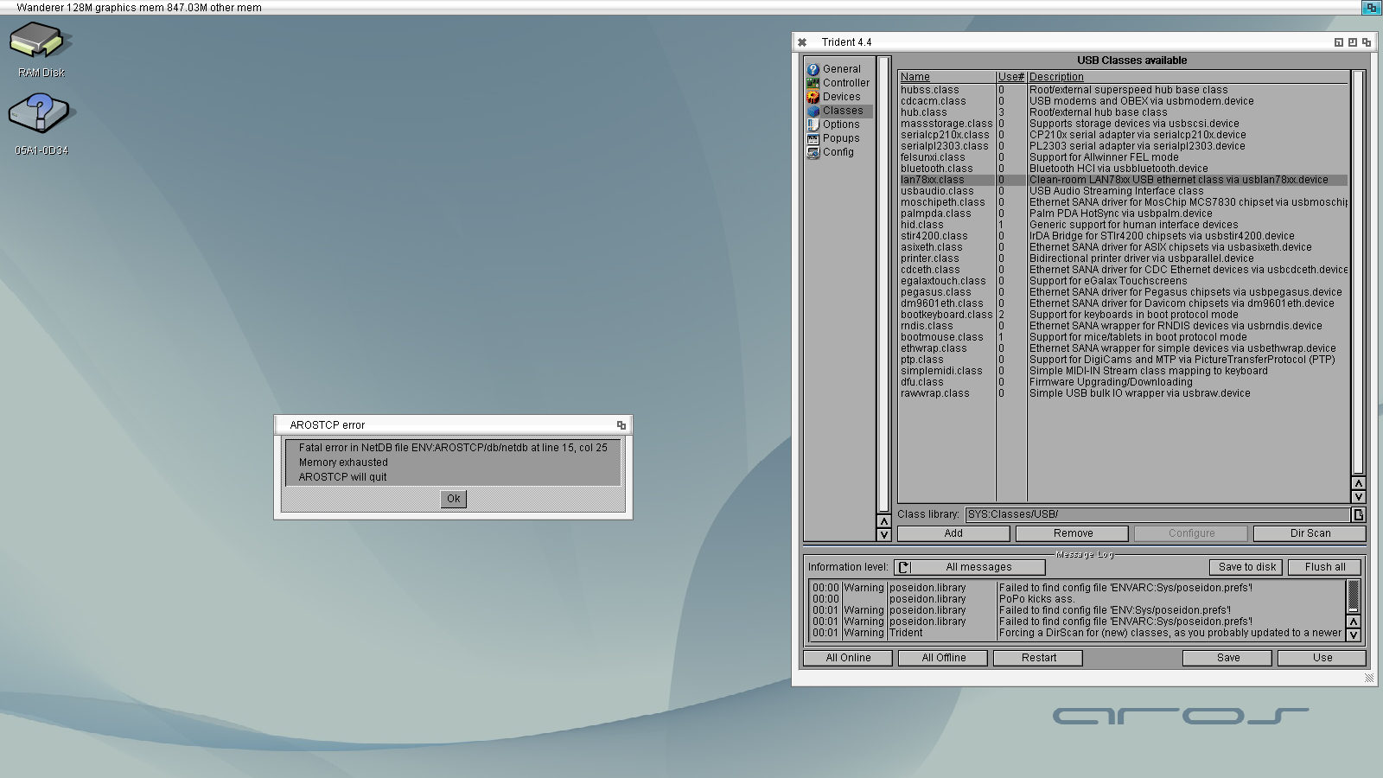Click the message log scroll up arrow
Image resolution: width=1383 pixels, height=778 pixels.
tap(1354, 622)
